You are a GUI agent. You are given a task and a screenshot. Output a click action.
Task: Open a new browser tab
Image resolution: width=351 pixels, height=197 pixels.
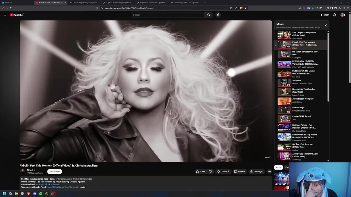205,3
